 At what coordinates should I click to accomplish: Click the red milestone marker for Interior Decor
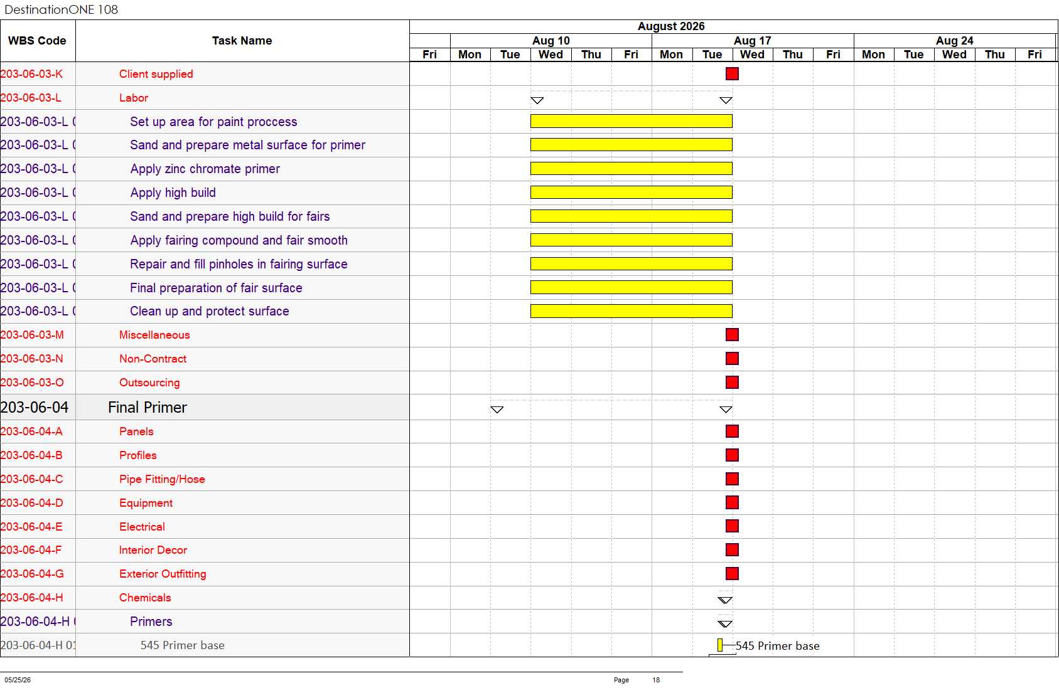tap(732, 550)
